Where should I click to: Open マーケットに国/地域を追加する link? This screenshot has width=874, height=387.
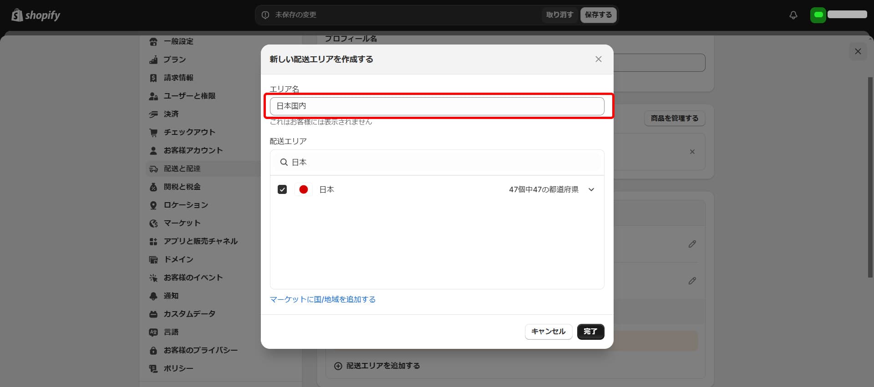(322, 299)
